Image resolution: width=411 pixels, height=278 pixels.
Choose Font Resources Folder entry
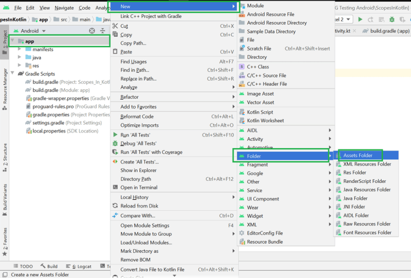coord(366,233)
